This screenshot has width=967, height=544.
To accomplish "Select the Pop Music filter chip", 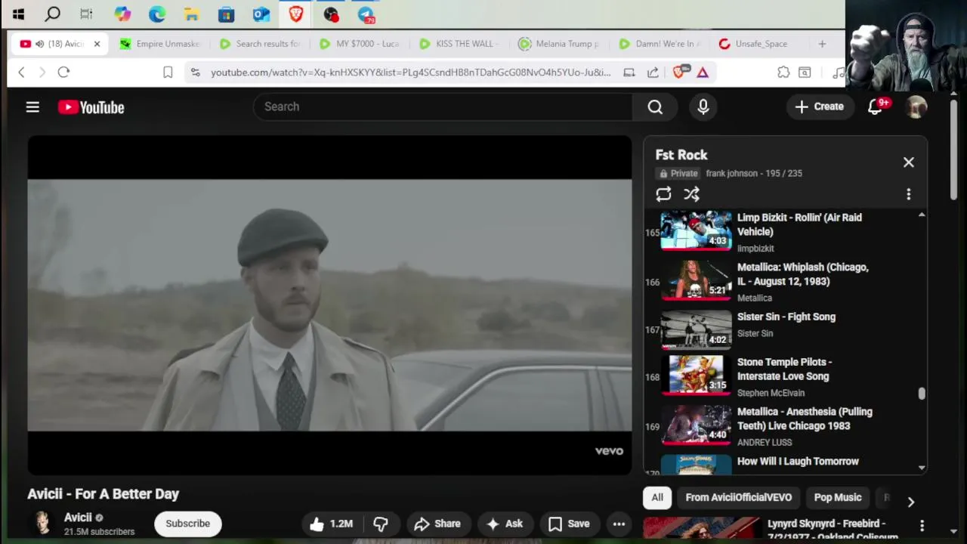I will [837, 497].
